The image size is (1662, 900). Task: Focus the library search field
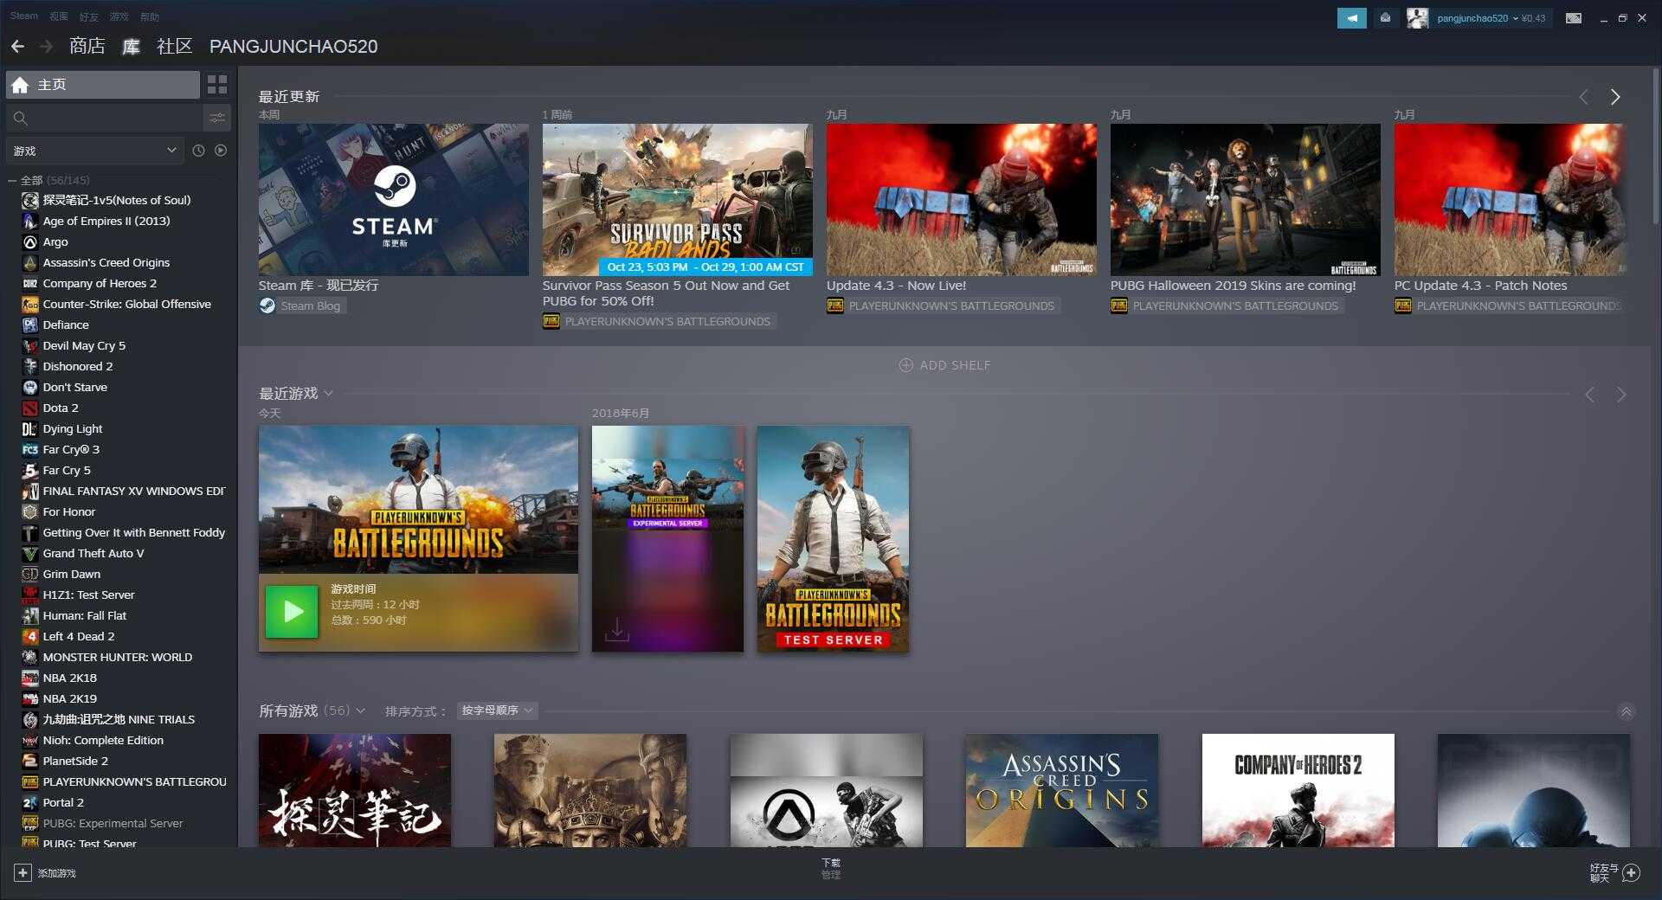point(104,118)
